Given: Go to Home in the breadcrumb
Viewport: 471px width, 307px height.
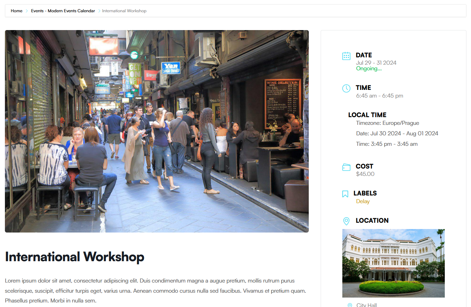Looking at the screenshot, I should click(x=16, y=11).
